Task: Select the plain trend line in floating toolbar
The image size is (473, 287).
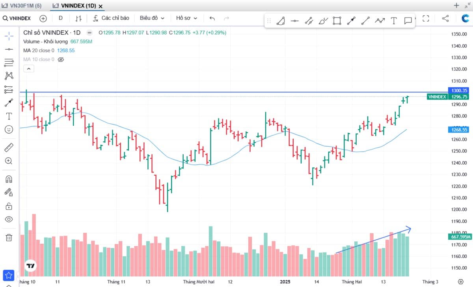Action: tap(365, 21)
